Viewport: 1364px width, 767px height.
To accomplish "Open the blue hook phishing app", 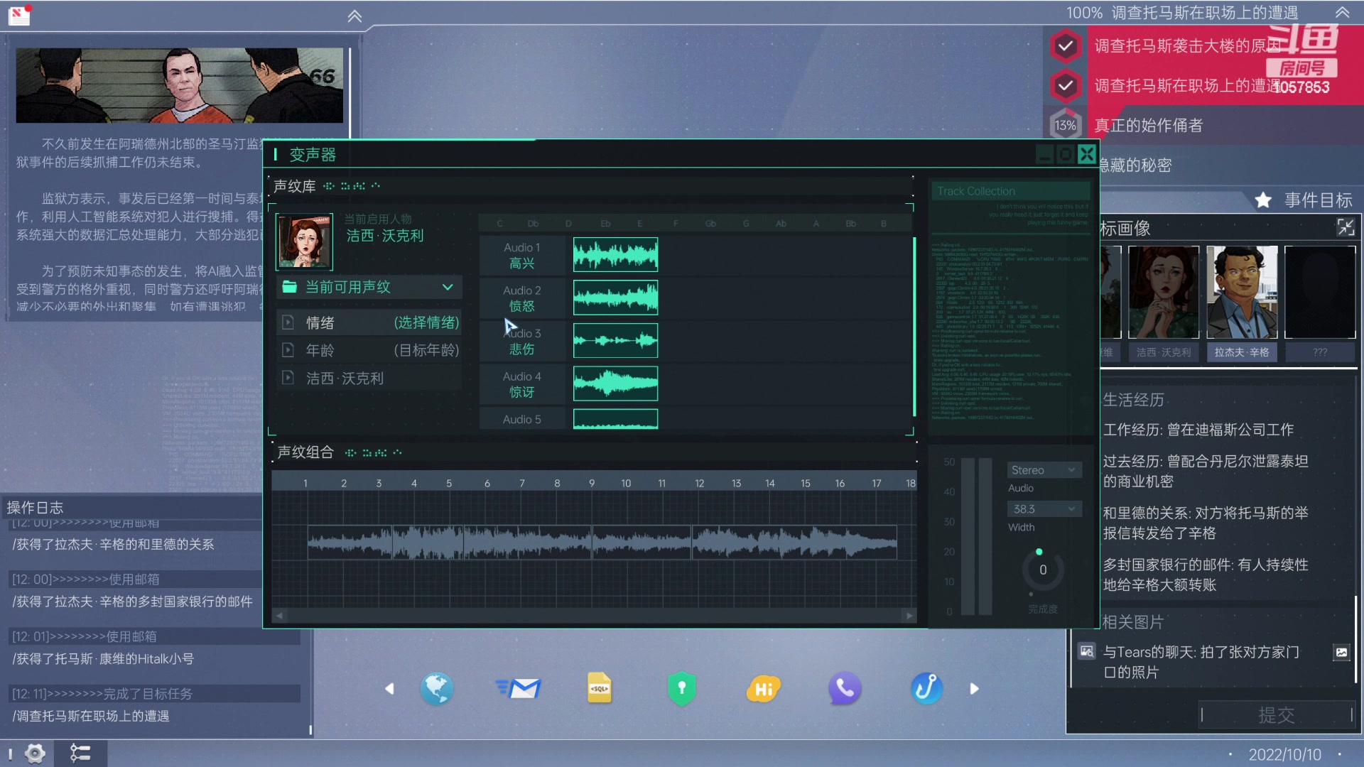I will (926, 688).
